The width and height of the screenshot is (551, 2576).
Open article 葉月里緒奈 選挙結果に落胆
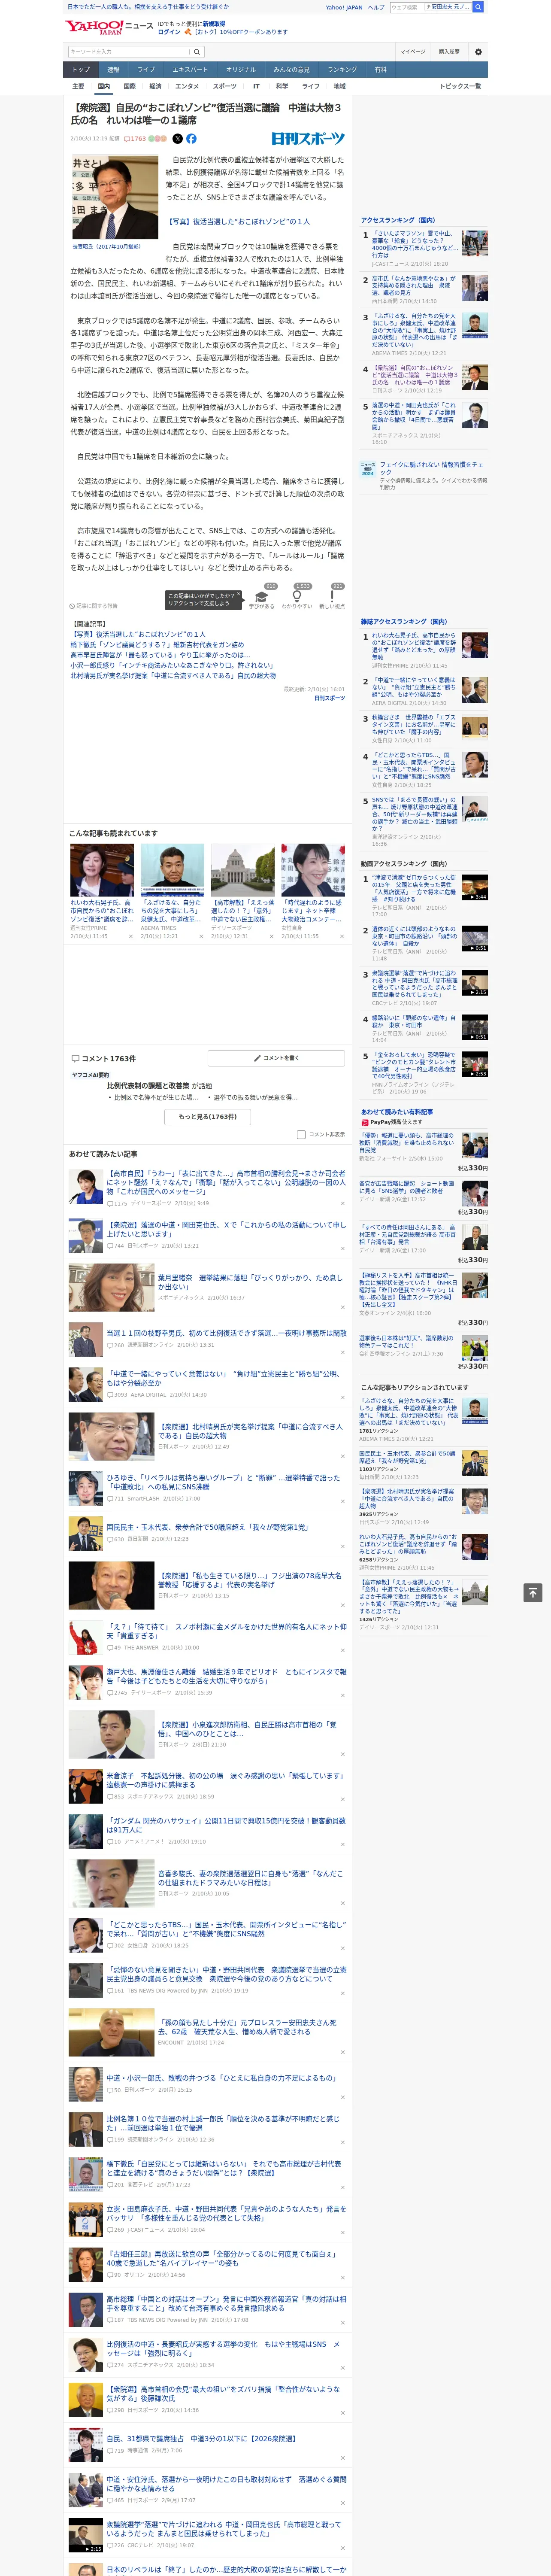coord(251,1282)
